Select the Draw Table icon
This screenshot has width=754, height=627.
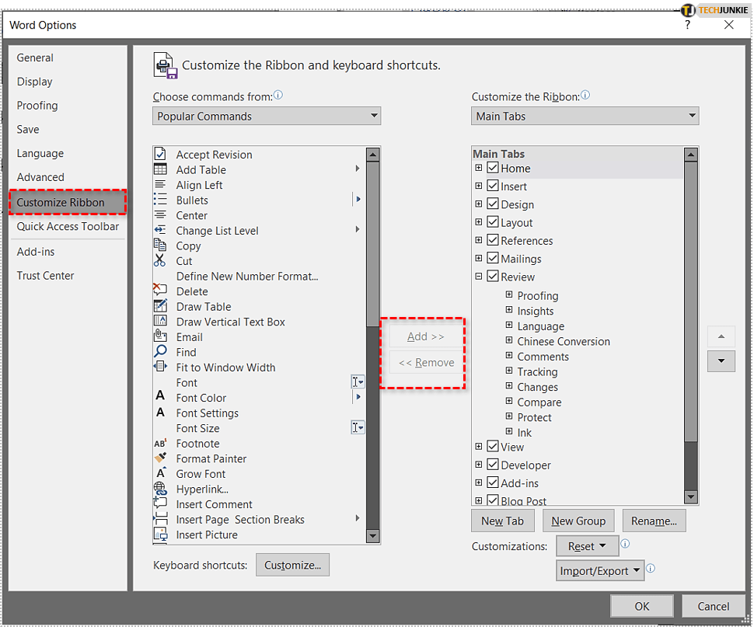click(161, 306)
